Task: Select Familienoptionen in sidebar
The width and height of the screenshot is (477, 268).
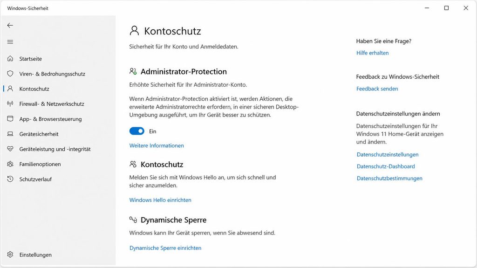Action: tap(40, 164)
